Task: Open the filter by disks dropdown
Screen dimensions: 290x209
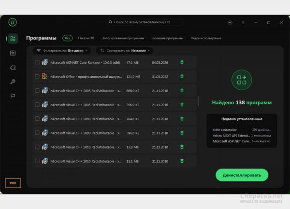Action: [62, 51]
